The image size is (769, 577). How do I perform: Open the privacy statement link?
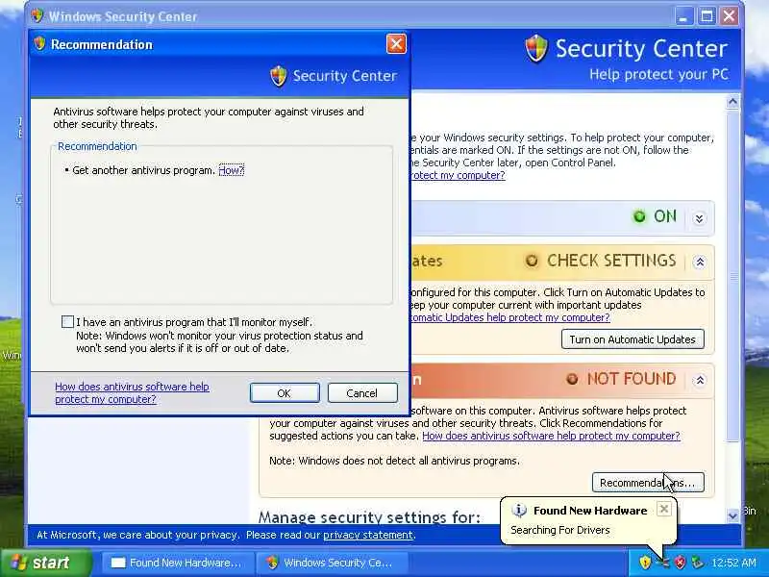coord(368,535)
